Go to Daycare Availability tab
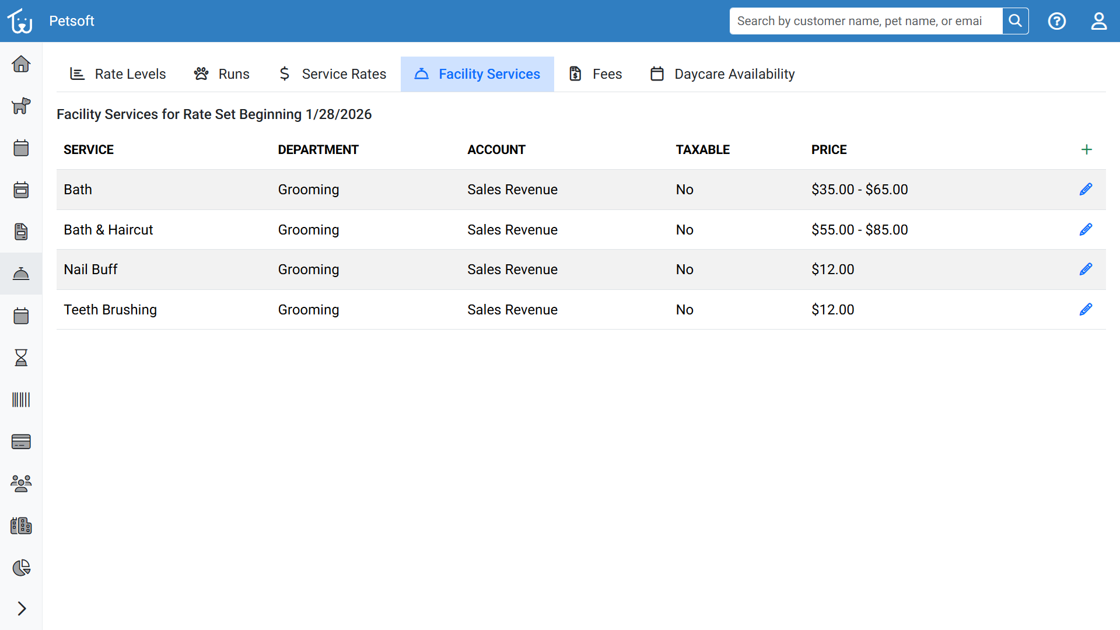 pyautogui.click(x=722, y=74)
